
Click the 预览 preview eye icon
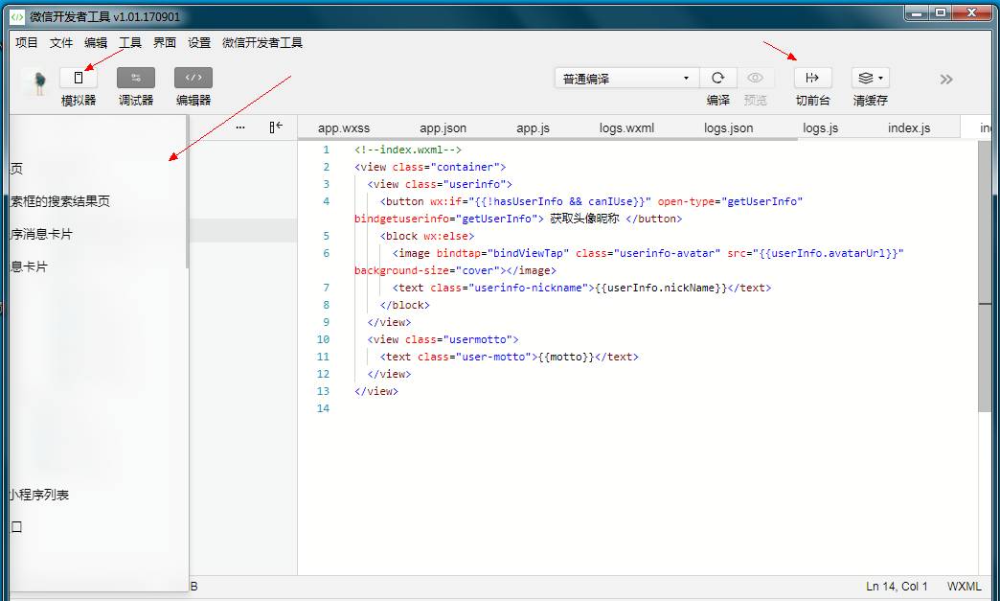tap(755, 79)
